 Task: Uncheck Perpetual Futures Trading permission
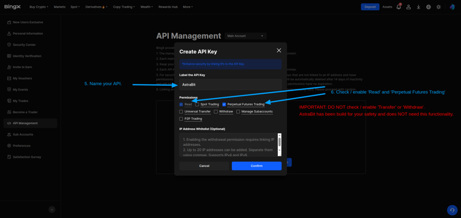pos(224,104)
